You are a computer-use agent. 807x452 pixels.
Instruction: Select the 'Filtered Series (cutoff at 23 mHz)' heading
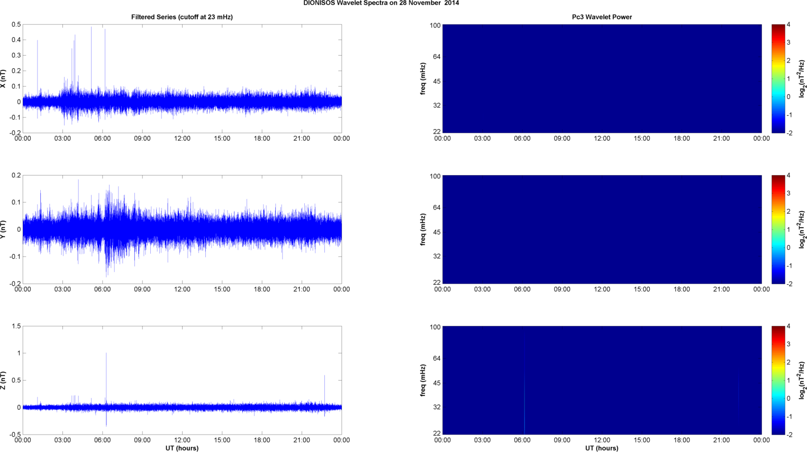(x=182, y=17)
